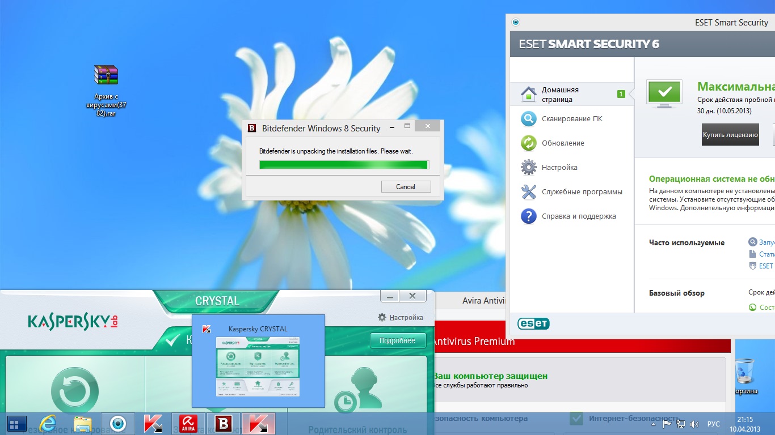
Task: Click the network icon in system tray
Action: tap(681, 424)
